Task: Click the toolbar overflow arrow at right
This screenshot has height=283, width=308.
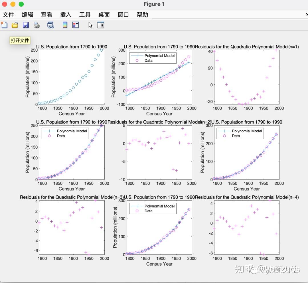Action: (306, 15)
